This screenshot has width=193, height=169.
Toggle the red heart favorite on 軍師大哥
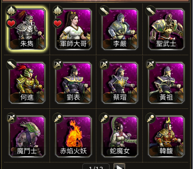pyautogui.click(x=57, y=24)
